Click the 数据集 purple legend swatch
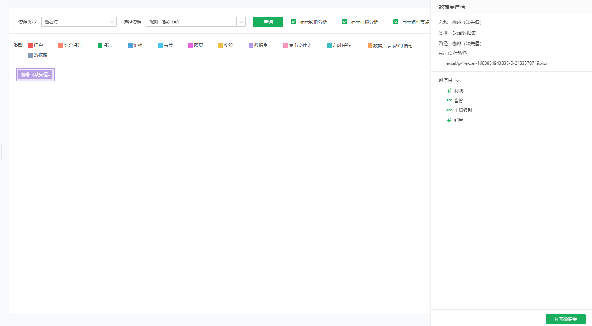Screen dimensions: 592x326 [251, 45]
